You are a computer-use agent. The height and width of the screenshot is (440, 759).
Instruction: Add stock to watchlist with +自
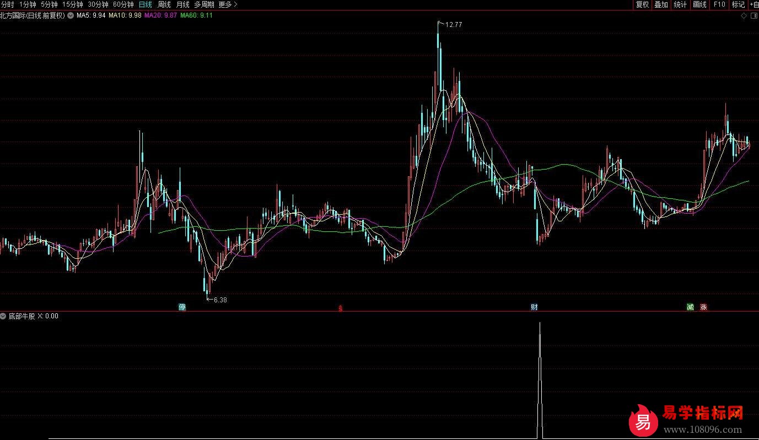[x=753, y=4]
